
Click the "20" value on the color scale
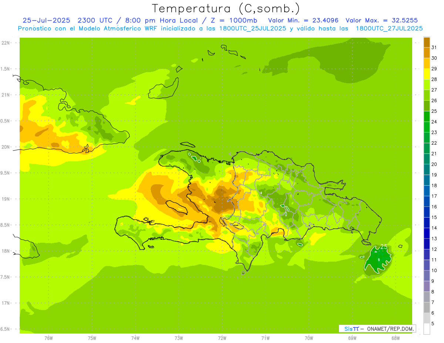pyautogui.click(x=434, y=164)
